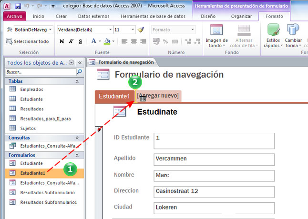Switch to the Organizar tab
This screenshot has height=219, width=308.
tap(241, 16)
